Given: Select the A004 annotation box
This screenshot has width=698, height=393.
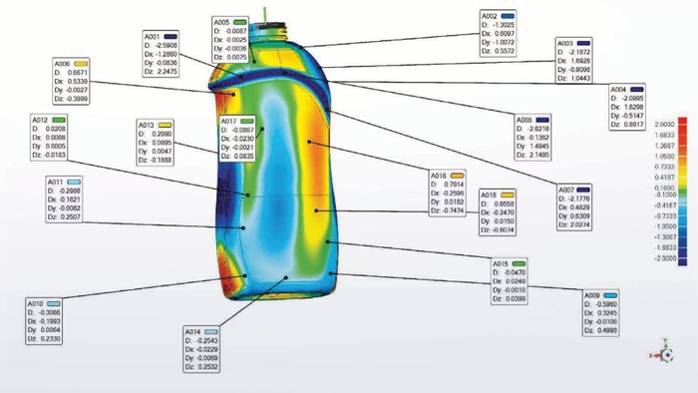Looking at the screenshot, I should coord(627,108).
